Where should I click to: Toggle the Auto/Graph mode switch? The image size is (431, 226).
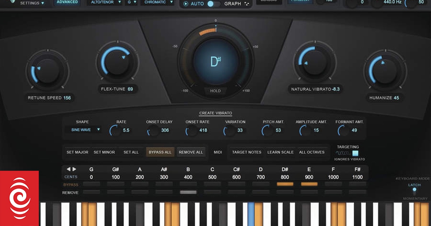coord(214,4)
